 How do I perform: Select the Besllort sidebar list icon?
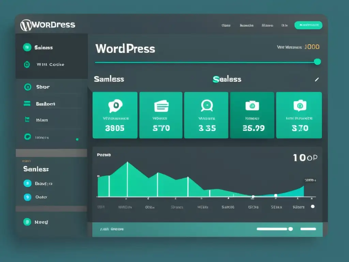click(27, 104)
